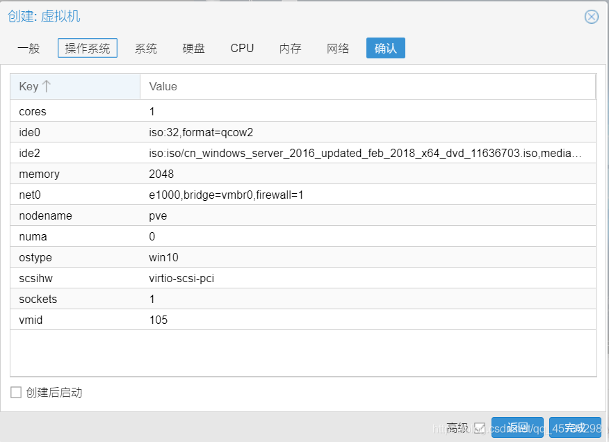Click the e1000,bridge=vmbr0,firewall=1 value
This screenshot has width=609, height=442.
[x=226, y=195]
